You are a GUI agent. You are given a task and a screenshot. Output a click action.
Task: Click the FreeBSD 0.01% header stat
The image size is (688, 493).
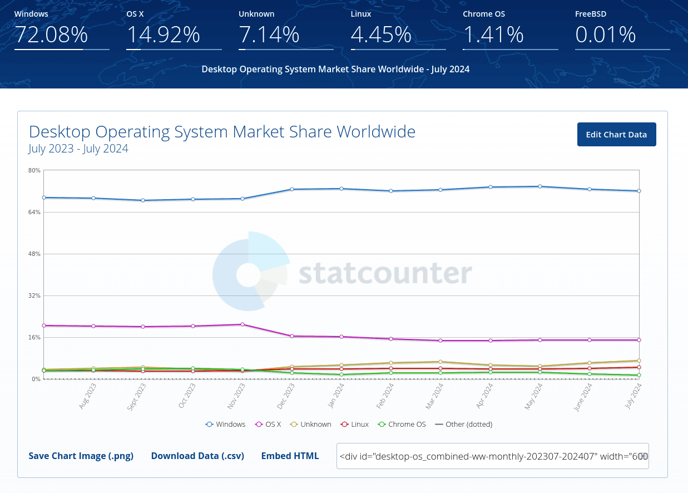[x=622, y=29]
